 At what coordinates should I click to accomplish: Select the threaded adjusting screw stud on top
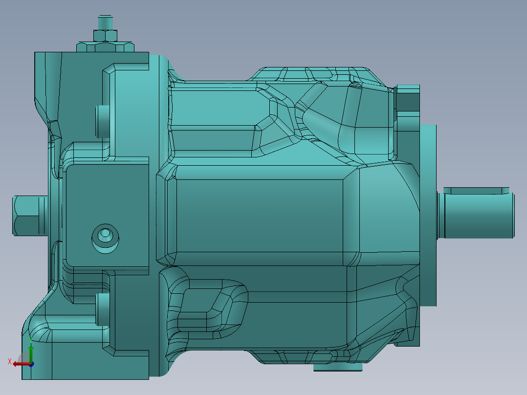pyautogui.click(x=105, y=22)
